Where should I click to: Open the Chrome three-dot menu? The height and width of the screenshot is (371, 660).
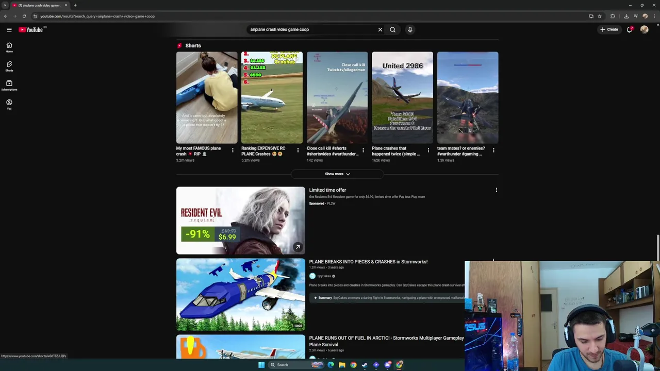(654, 16)
